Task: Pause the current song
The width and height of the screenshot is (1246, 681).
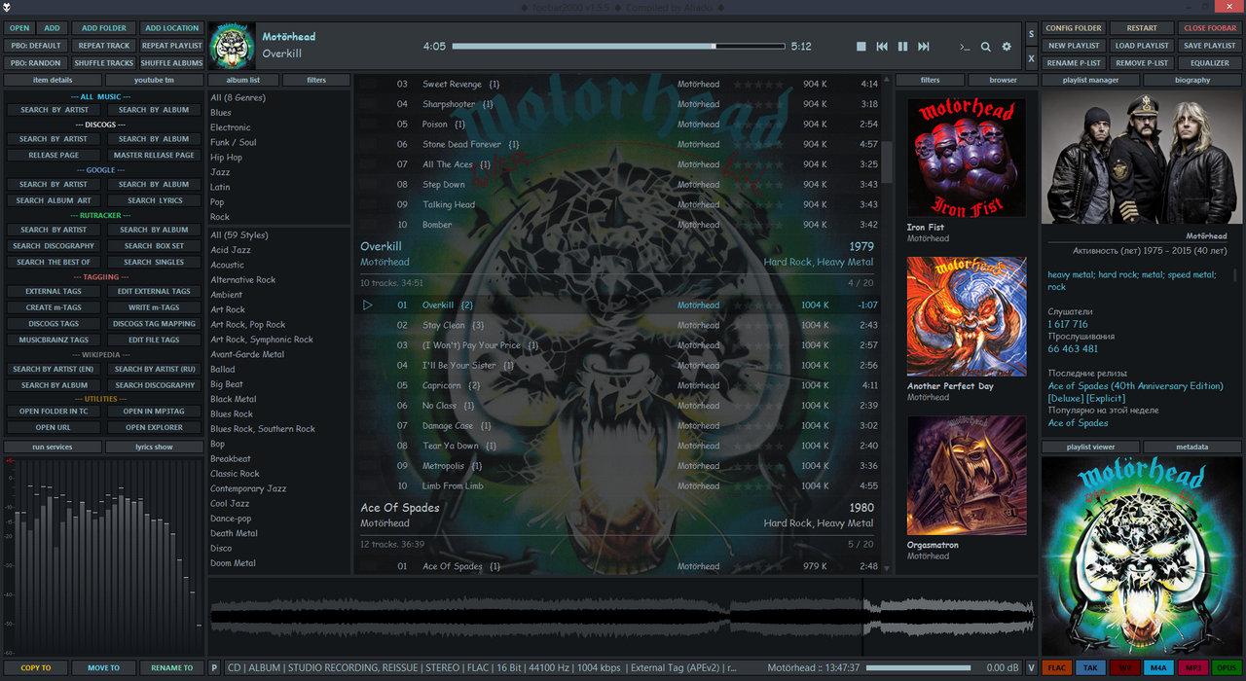Action: tap(902, 47)
